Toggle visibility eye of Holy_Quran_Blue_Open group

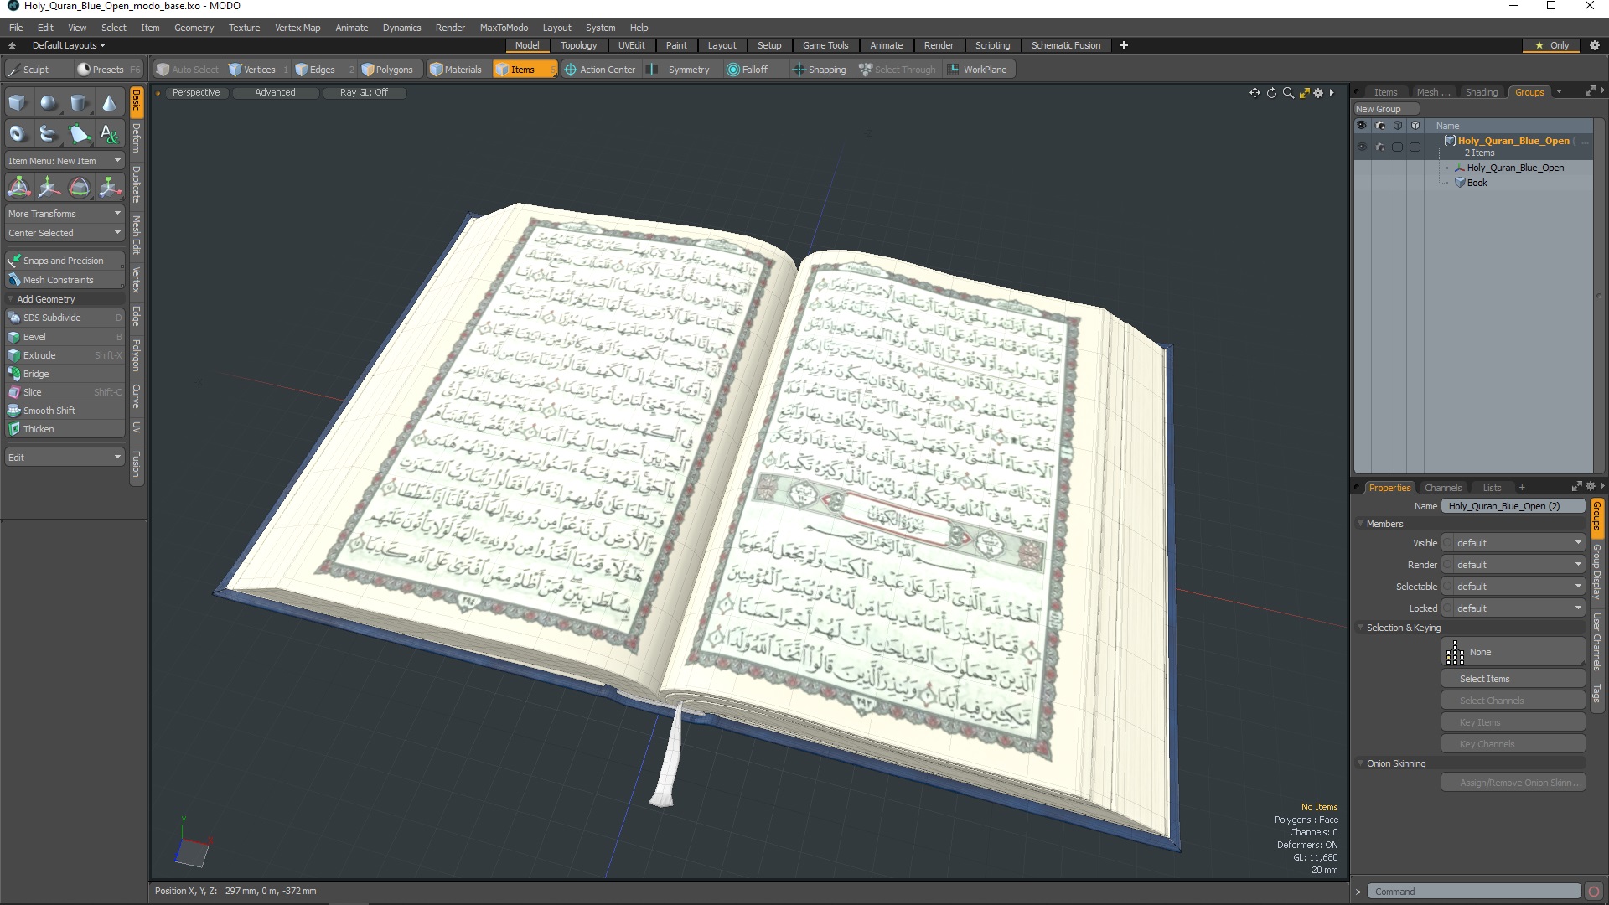(x=1362, y=147)
